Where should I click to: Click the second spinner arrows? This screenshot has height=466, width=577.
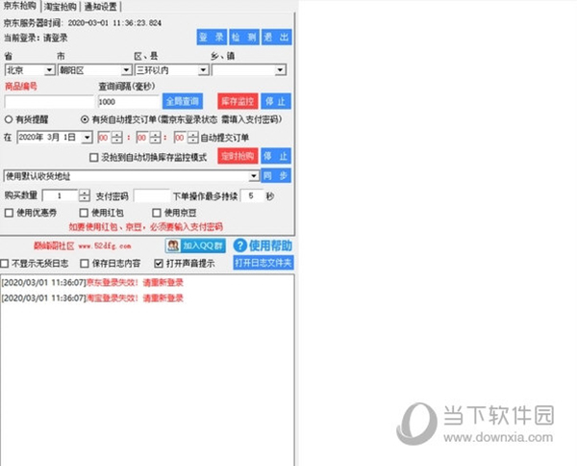[x=193, y=138]
